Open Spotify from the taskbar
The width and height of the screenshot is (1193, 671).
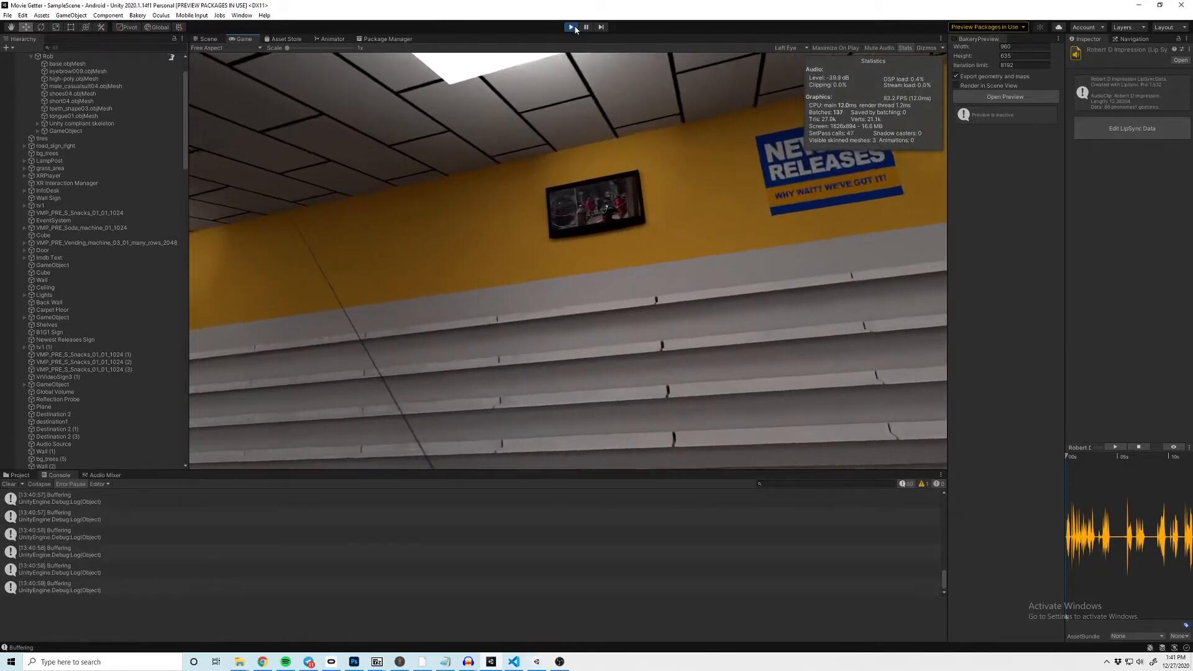click(286, 662)
